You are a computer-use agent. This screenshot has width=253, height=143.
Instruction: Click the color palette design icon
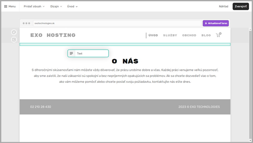(14, 32)
